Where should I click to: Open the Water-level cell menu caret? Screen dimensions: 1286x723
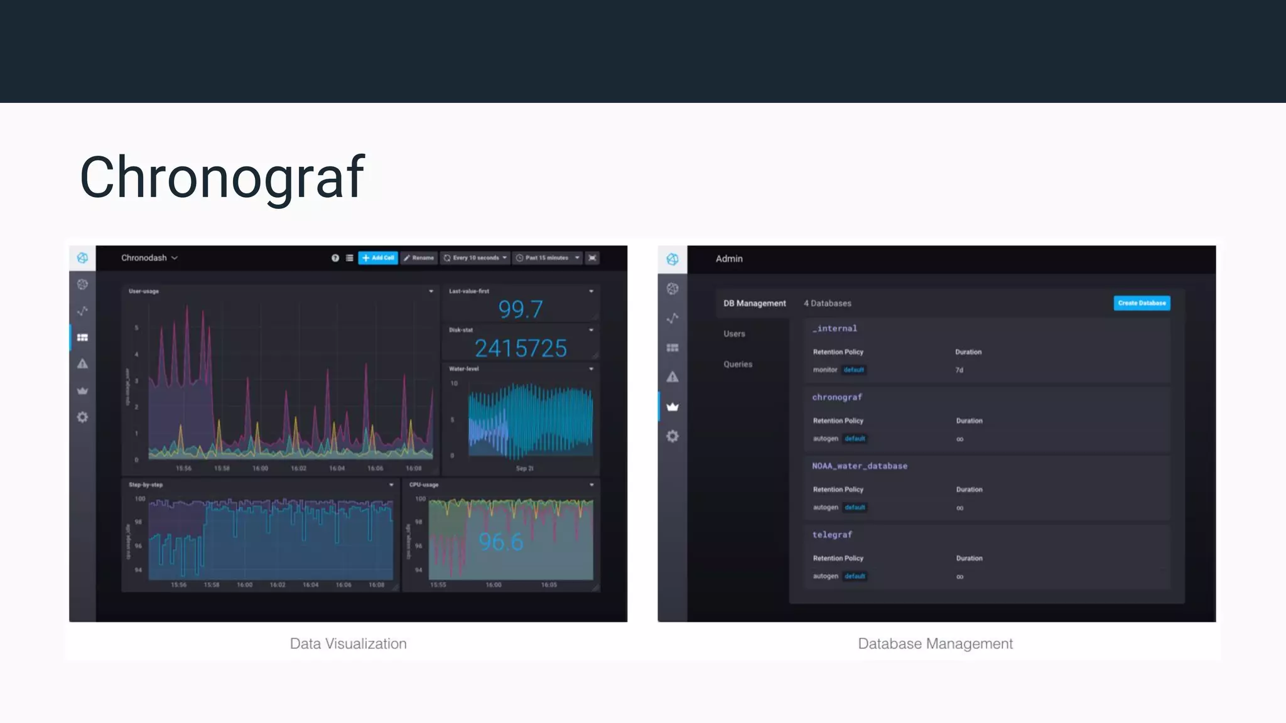(591, 369)
